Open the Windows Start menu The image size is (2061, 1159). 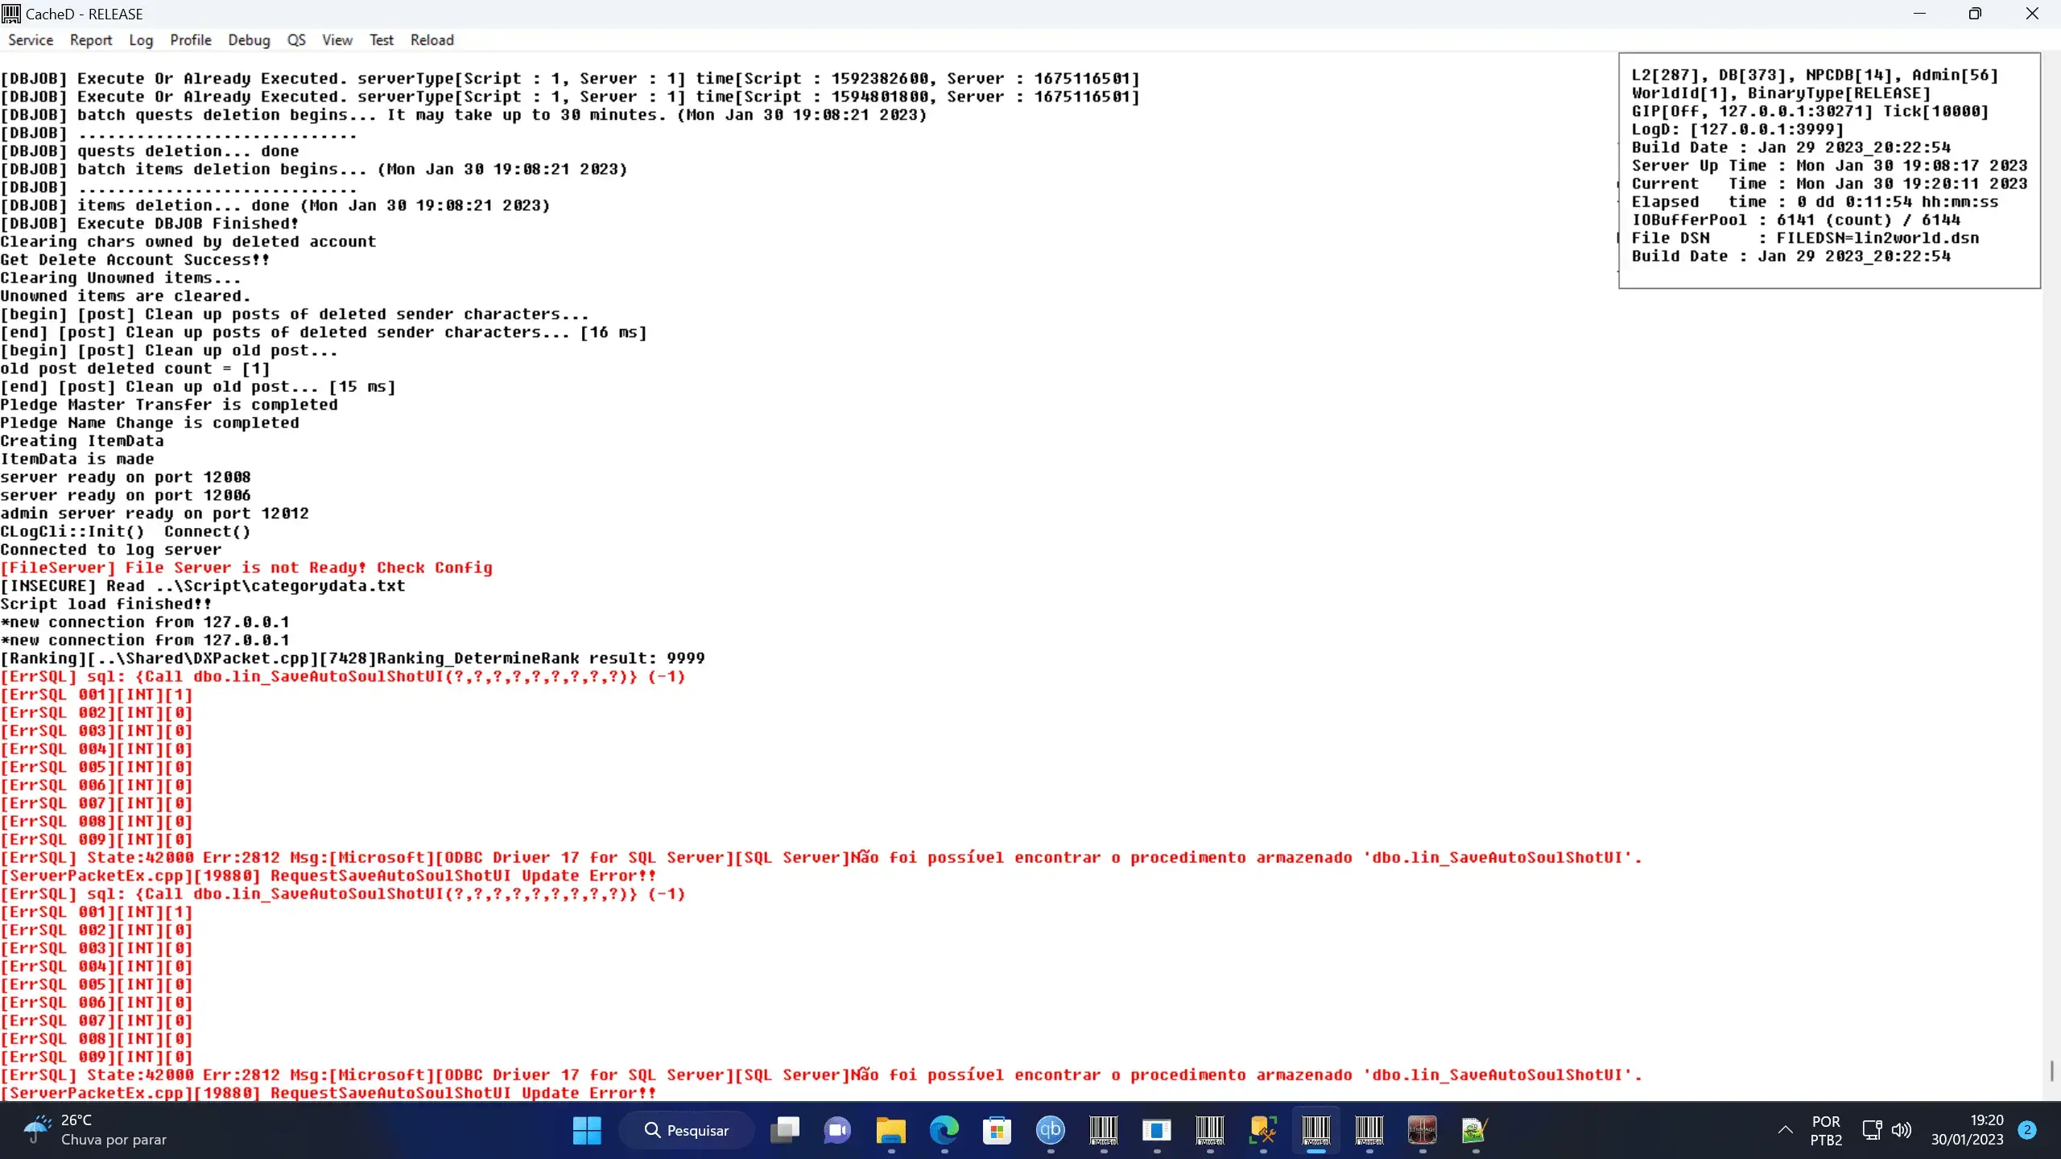[x=587, y=1131]
